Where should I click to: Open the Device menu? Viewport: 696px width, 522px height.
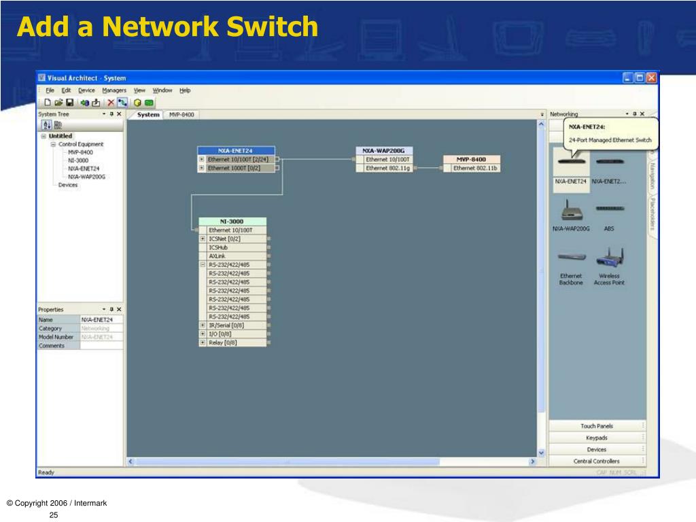tap(86, 90)
